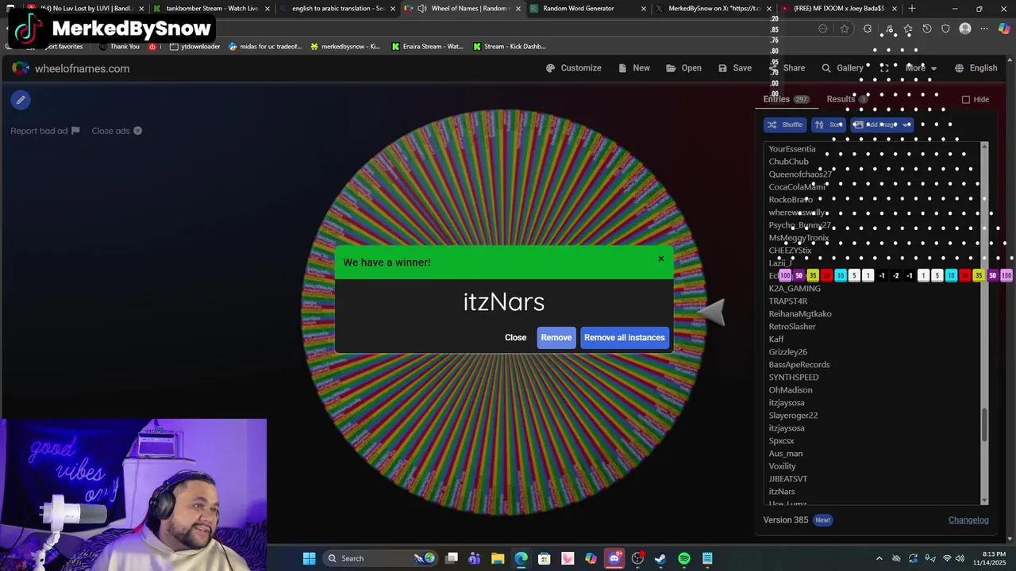Open ytdownloader bookmark
The width and height of the screenshot is (1016, 571).
click(x=194, y=47)
